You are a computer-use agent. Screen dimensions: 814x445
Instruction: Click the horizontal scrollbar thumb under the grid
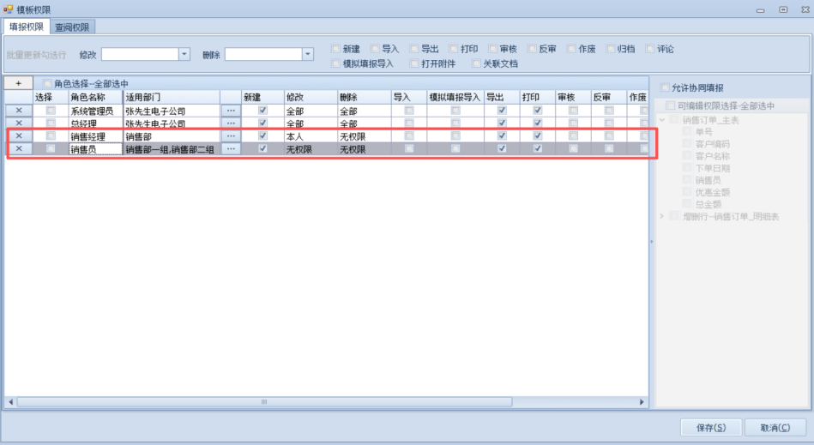(264, 401)
